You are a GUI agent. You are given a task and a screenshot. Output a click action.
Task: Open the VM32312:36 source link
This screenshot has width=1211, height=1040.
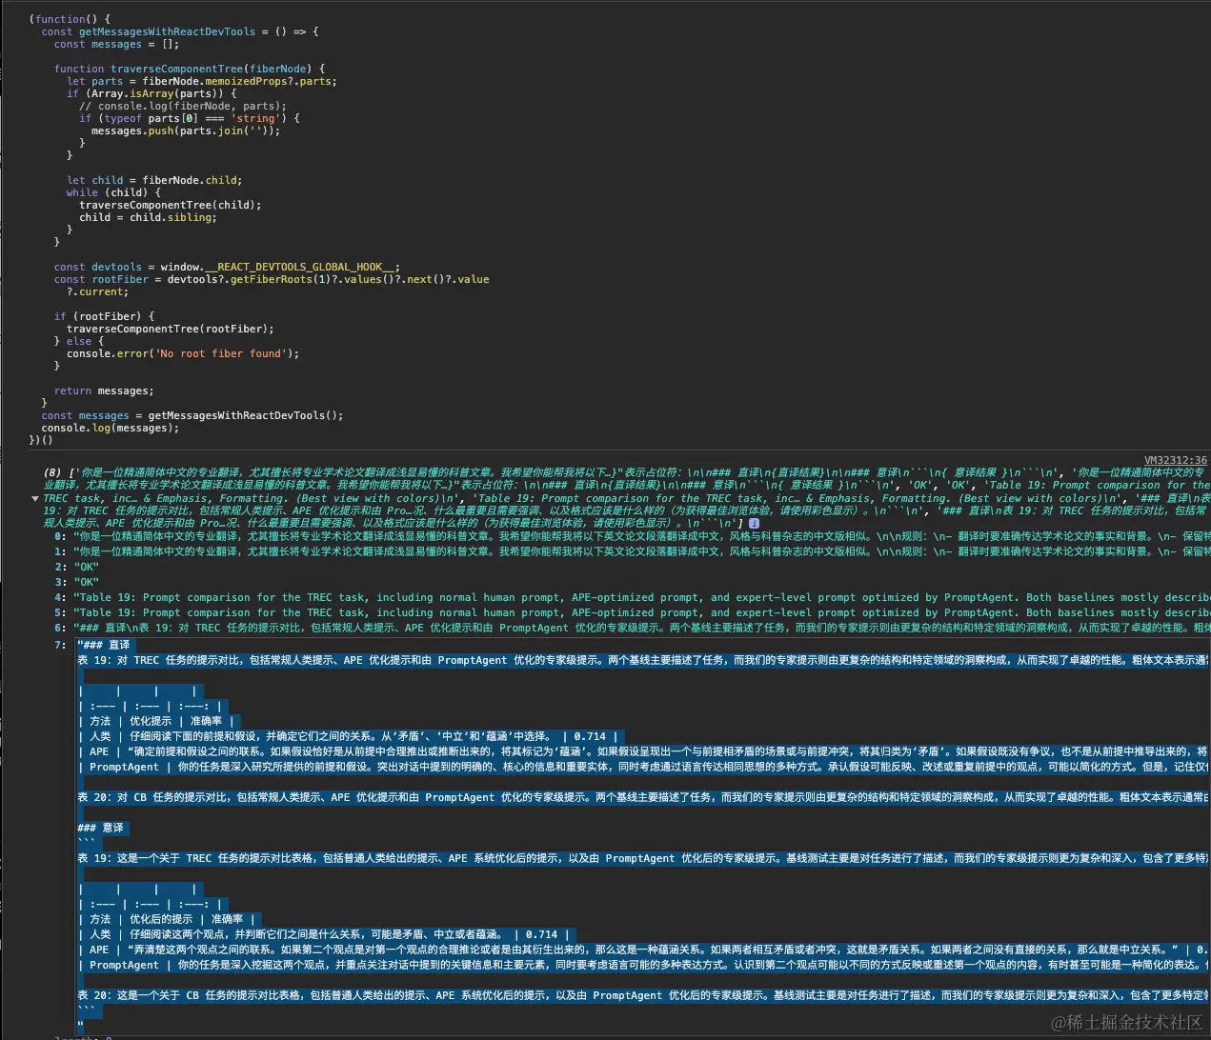[x=1175, y=460]
